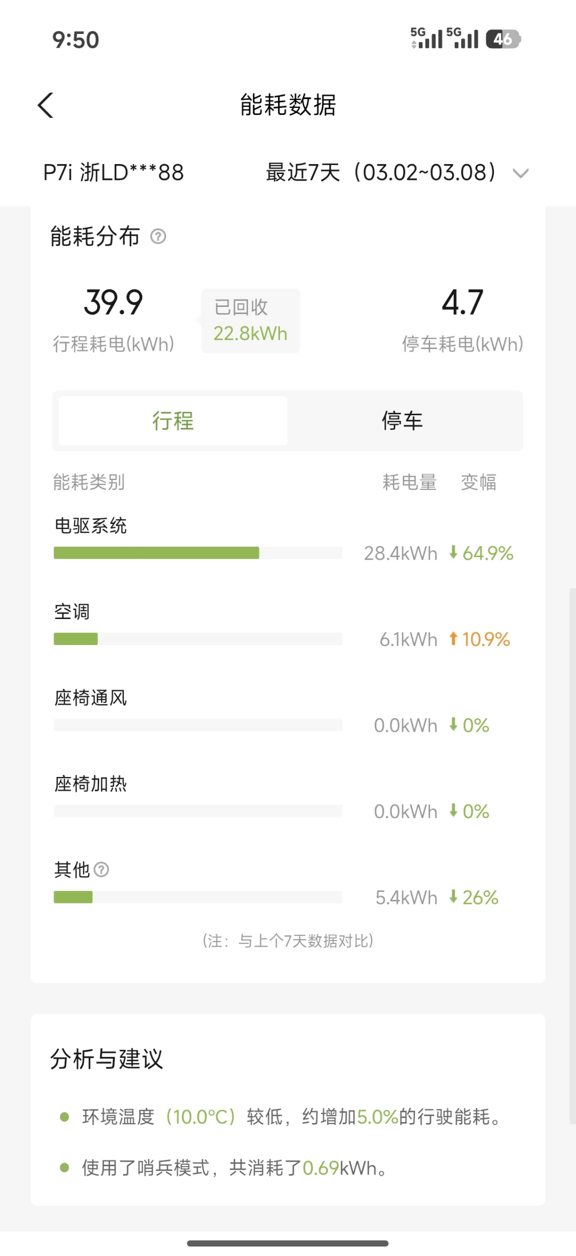
Task: Tap the 电驱系统 energy progress bar
Action: (x=198, y=553)
